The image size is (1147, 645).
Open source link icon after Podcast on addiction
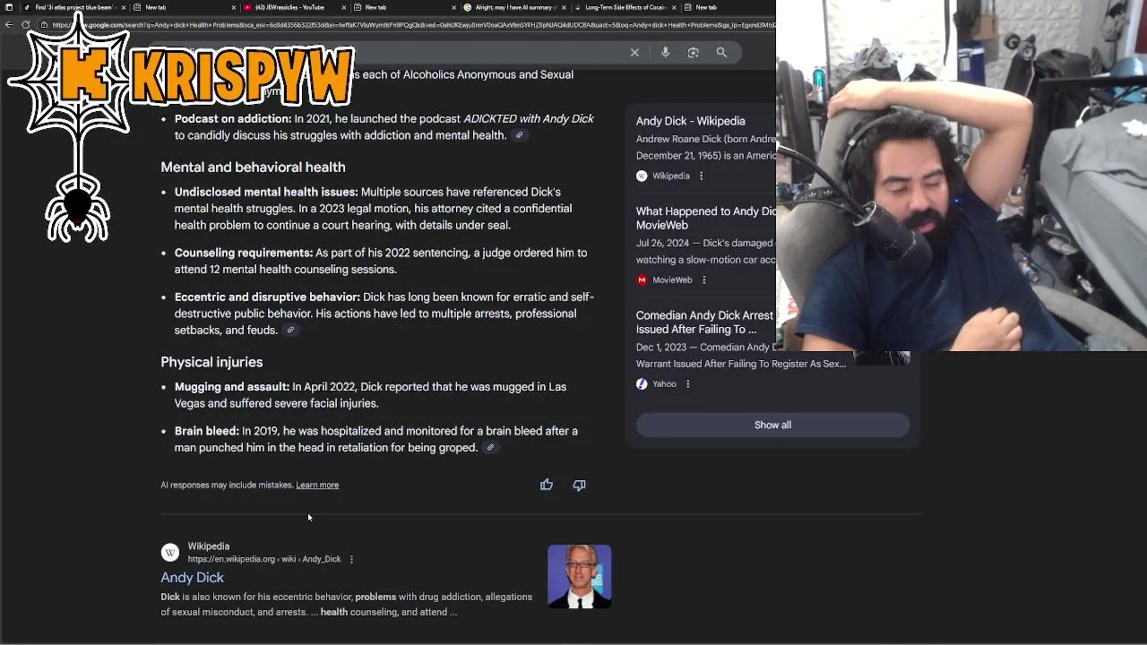tap(519, 135)
